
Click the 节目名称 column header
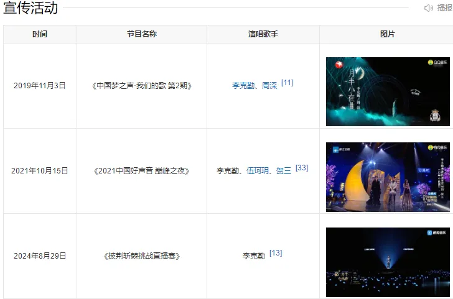(x=142, y=34)
